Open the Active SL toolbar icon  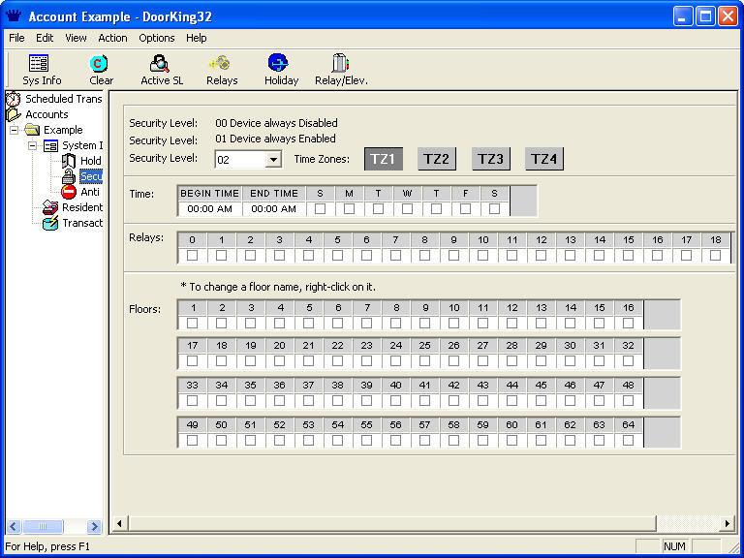click(160, 63)
